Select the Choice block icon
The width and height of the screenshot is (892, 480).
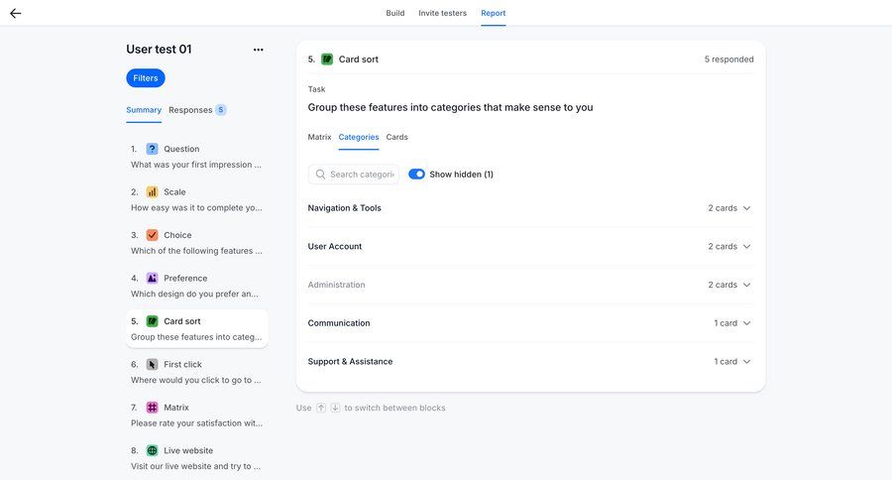[x=152, y=235]
